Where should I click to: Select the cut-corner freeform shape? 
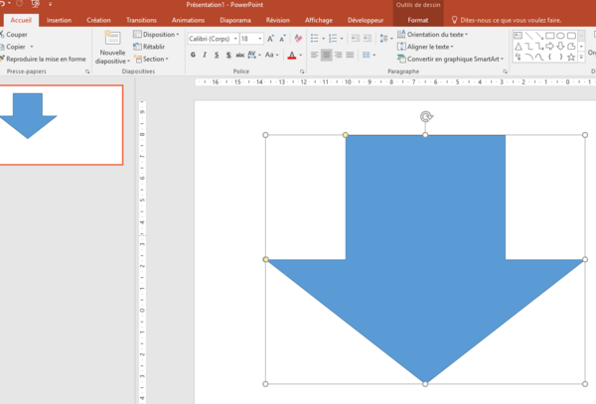pos(571,47)
